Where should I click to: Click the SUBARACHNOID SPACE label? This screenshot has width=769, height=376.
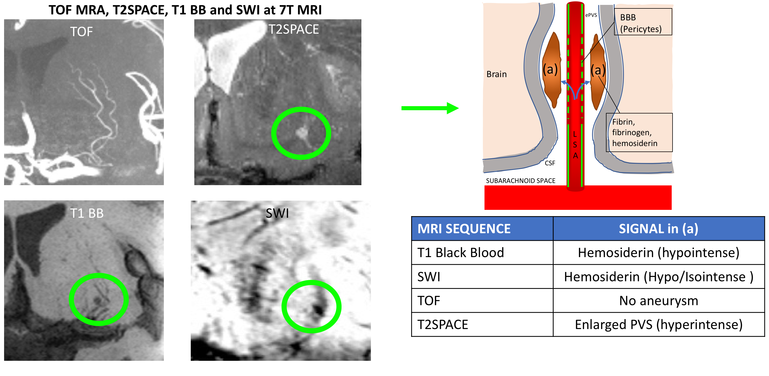[520, 181]
